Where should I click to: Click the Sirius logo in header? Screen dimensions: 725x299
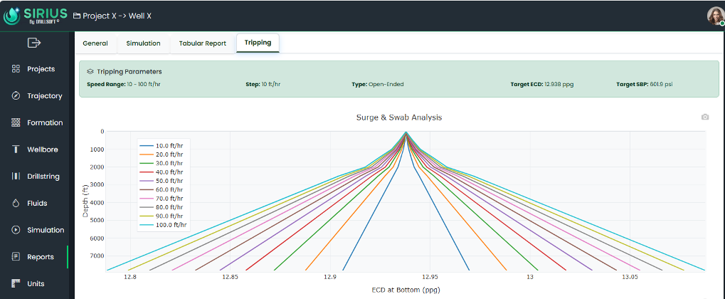36,16
